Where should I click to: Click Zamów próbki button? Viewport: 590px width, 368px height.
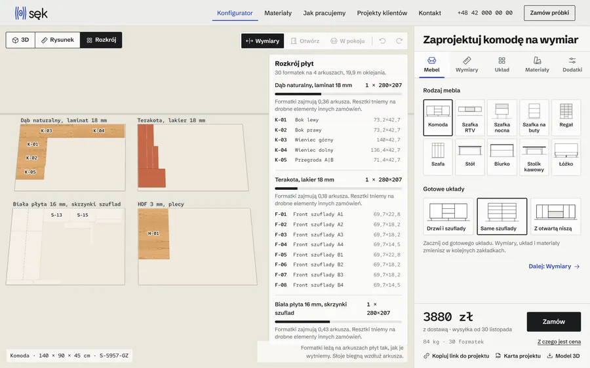click(x=549, y=13)
